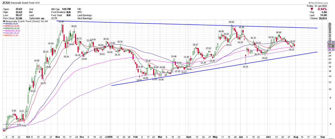Click the 28.10 price-axis tag
This screenshot has width=335, height=139.
tap(331, 50)
